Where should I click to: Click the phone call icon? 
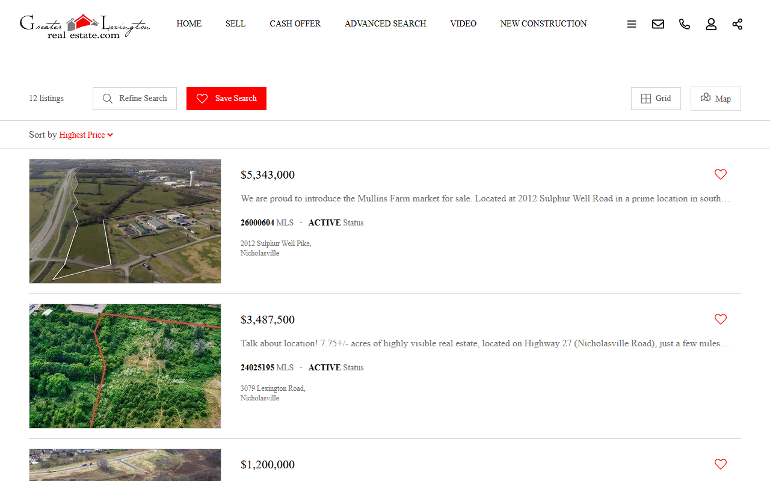685,24
